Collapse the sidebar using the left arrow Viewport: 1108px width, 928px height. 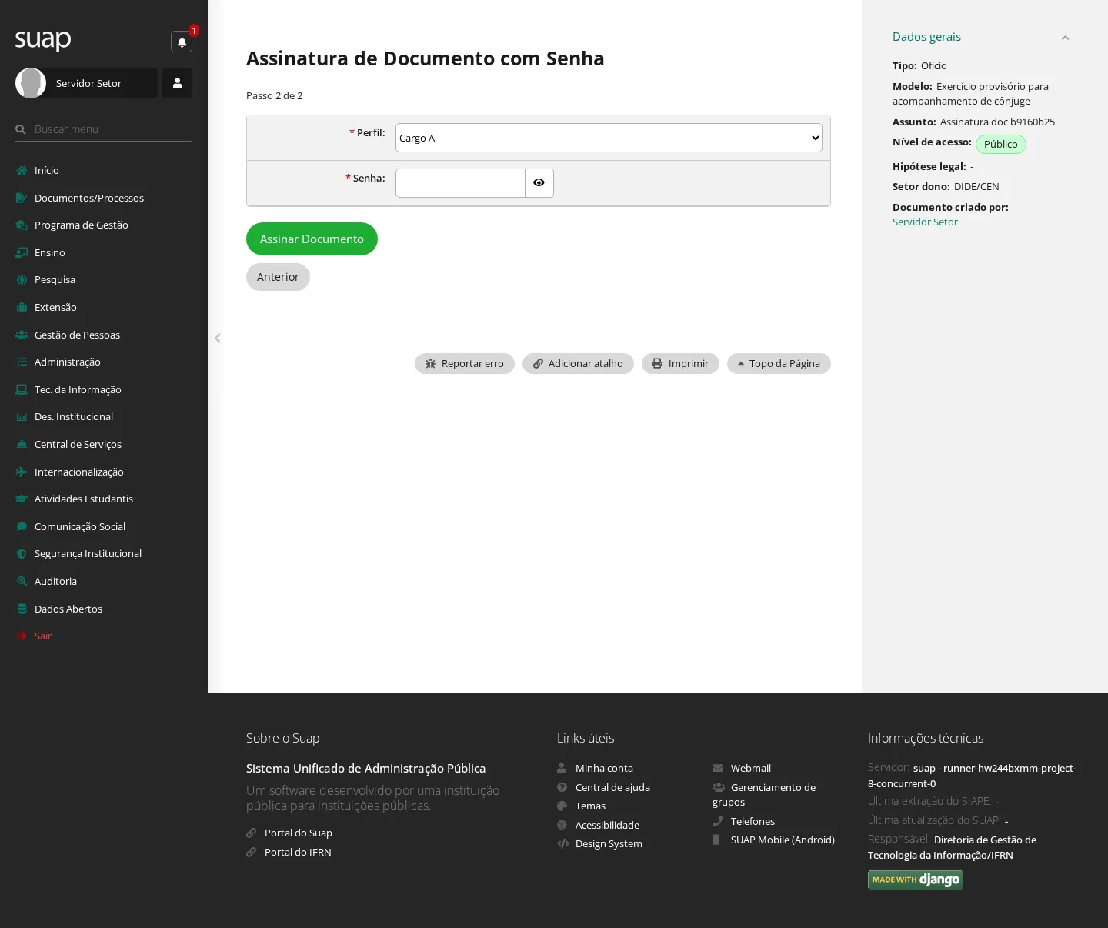tap(218, 338)
